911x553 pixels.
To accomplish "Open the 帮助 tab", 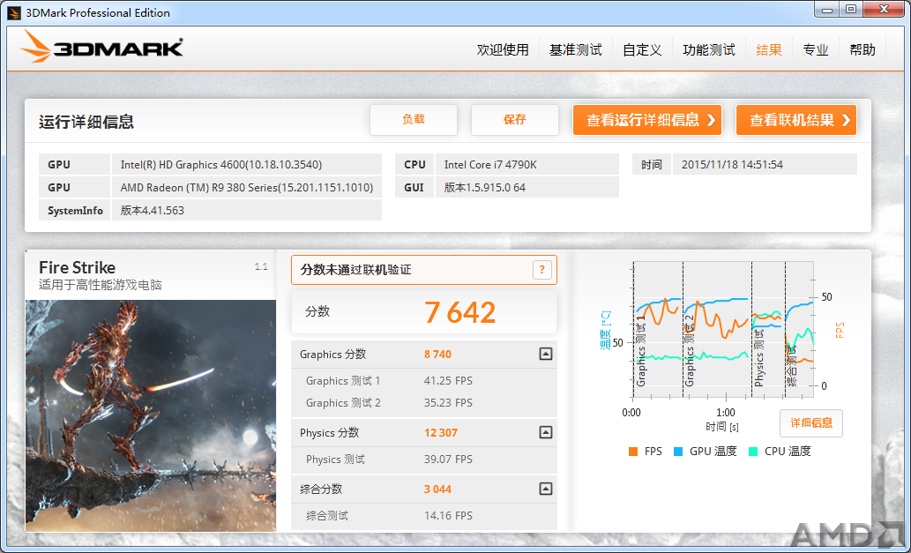I will (862, 50).
